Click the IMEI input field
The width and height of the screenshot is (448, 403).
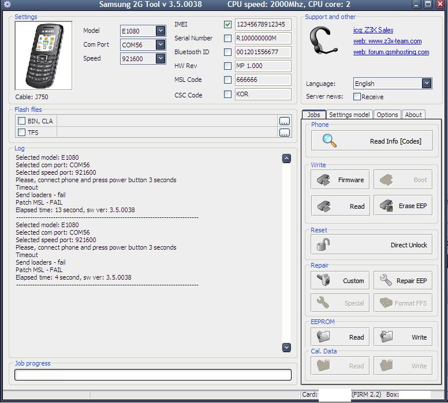click(x=263, y=24)
